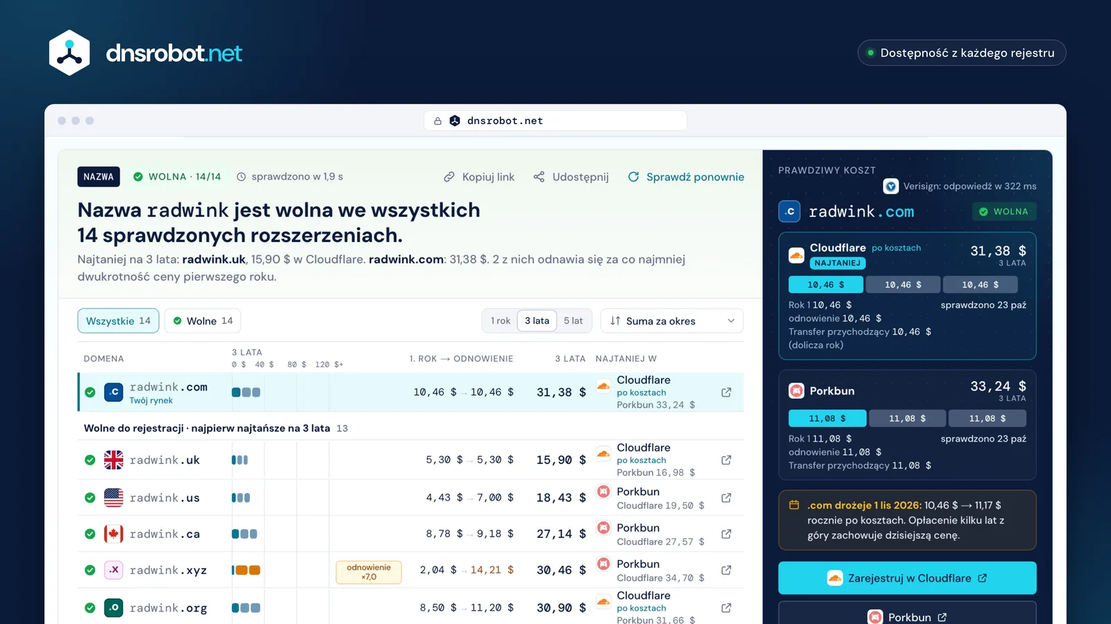The height and width of the screenshot is (624, 1111).
Task: Click the odnowienie ×7,0 warning badge
Action: click(369, 572)
